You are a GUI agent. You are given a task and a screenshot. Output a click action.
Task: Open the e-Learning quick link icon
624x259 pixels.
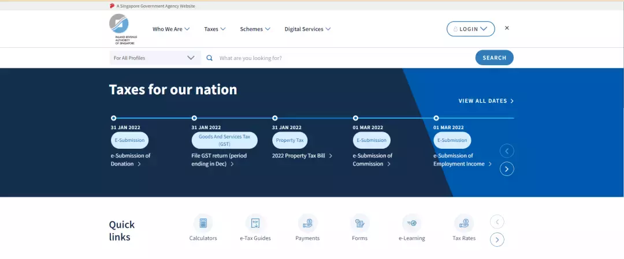click(411, 223)
